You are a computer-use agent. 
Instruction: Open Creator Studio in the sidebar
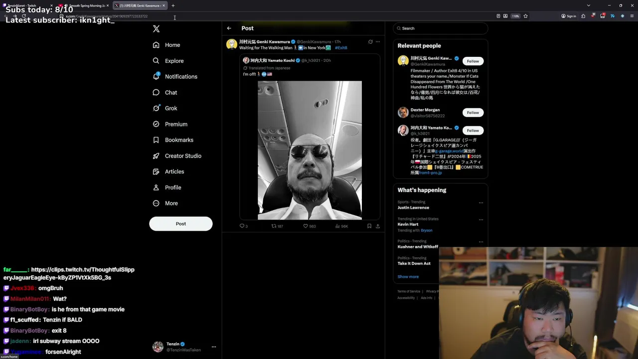176,156
